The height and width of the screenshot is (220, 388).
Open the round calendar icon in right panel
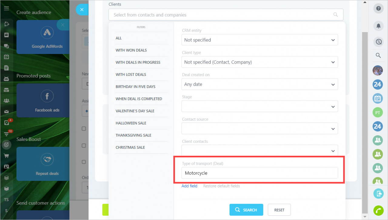click(378, 98)
